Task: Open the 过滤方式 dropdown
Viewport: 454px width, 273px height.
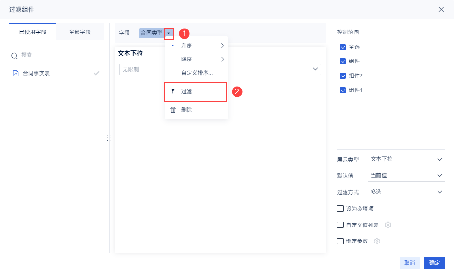Action: [406, 192]
